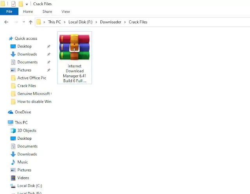Select This PC in the navigation pane
Screen dimensions: 250x194
(21, 123)
